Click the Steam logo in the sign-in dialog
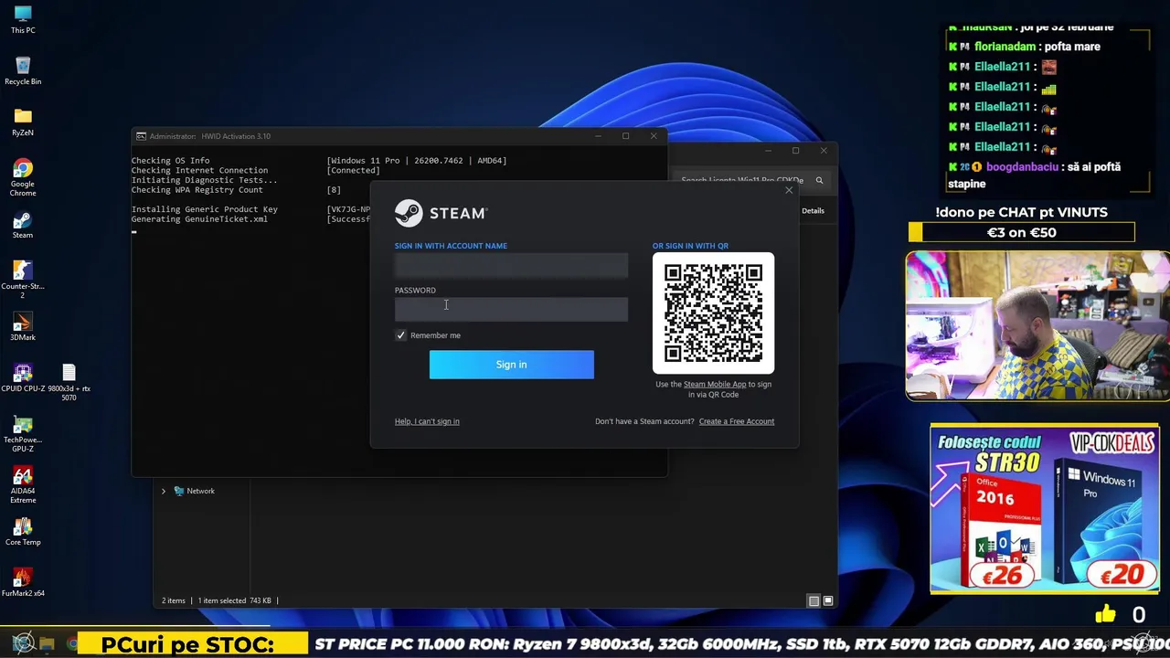Screen dimensions: 1170x658 (441, 213)
